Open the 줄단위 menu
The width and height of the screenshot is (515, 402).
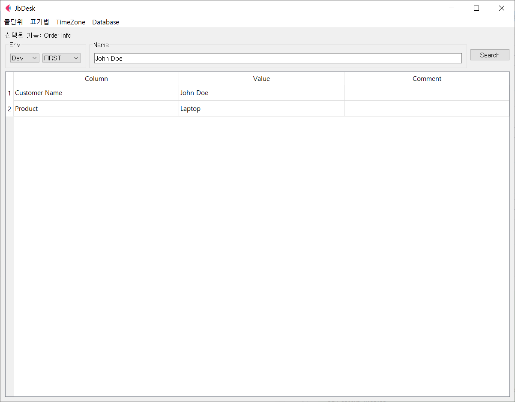pyautogui.click(x=14, y=22)
